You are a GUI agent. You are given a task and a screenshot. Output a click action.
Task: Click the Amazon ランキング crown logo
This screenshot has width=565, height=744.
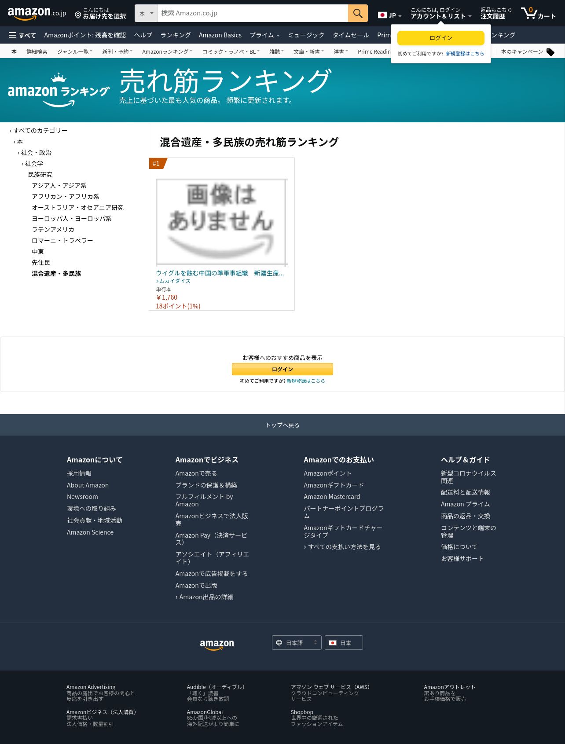pos(59,90)
